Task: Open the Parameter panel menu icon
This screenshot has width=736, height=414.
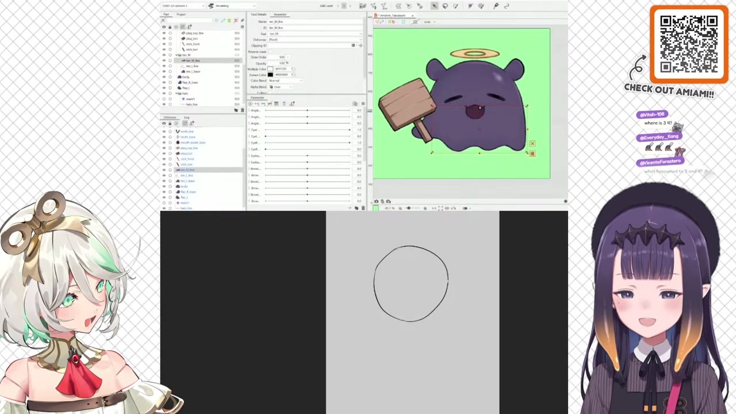Action: click(363, 103)
